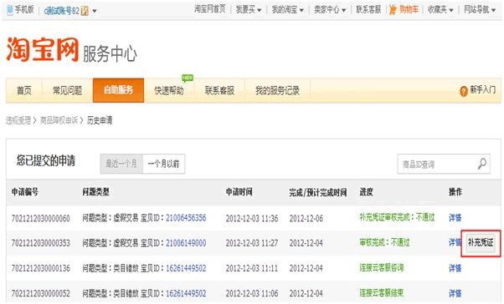Click the Taobao 淘宝网 logo
The width and height of the screenshot is (504, 304).
[43, 49]
